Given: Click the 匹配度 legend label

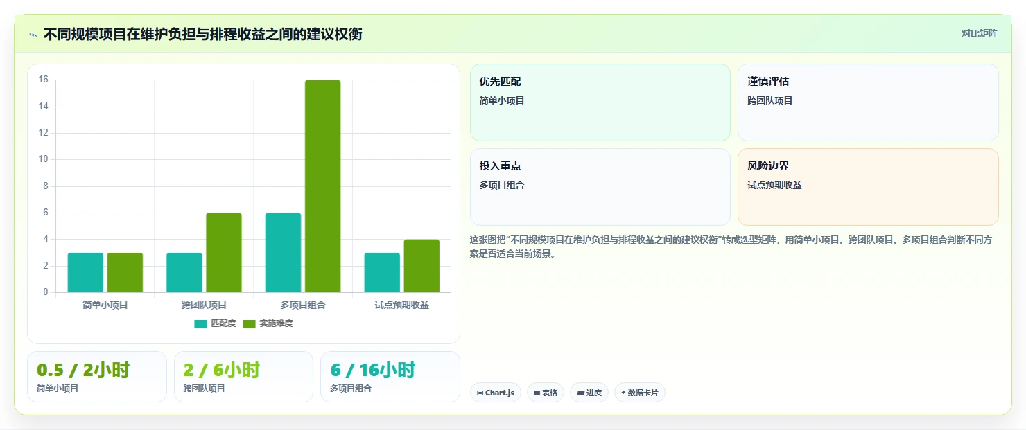Looking at the screenshot, I should [223, 323].
